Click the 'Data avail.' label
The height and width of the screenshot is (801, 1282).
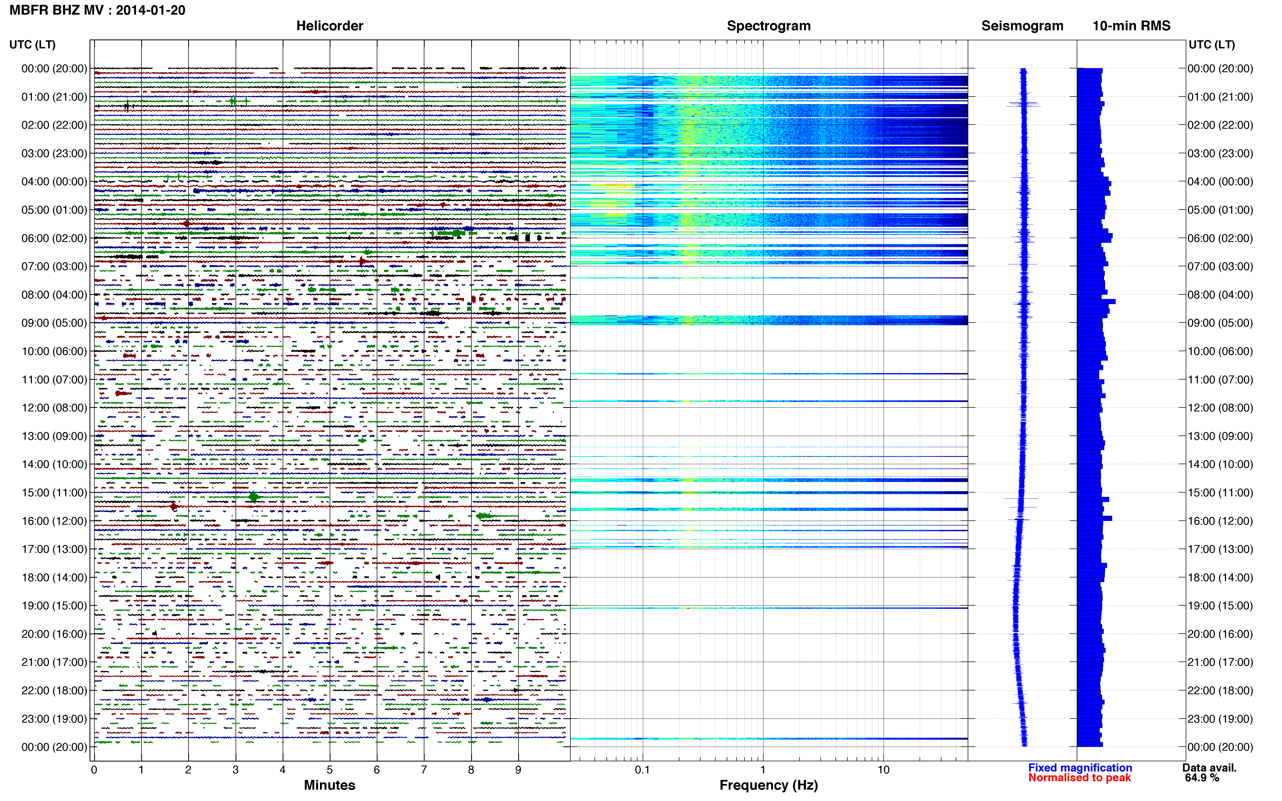(1209, 768)
